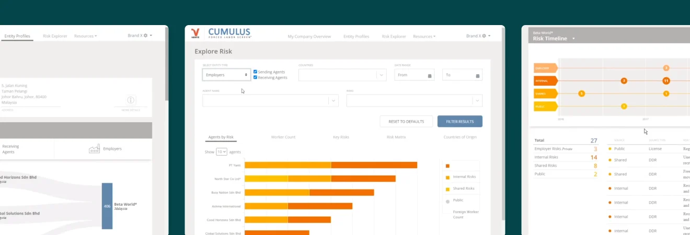Click the Employers factory icon
Image resolution: width=690 pixels, height=235 pixels.
95,149
